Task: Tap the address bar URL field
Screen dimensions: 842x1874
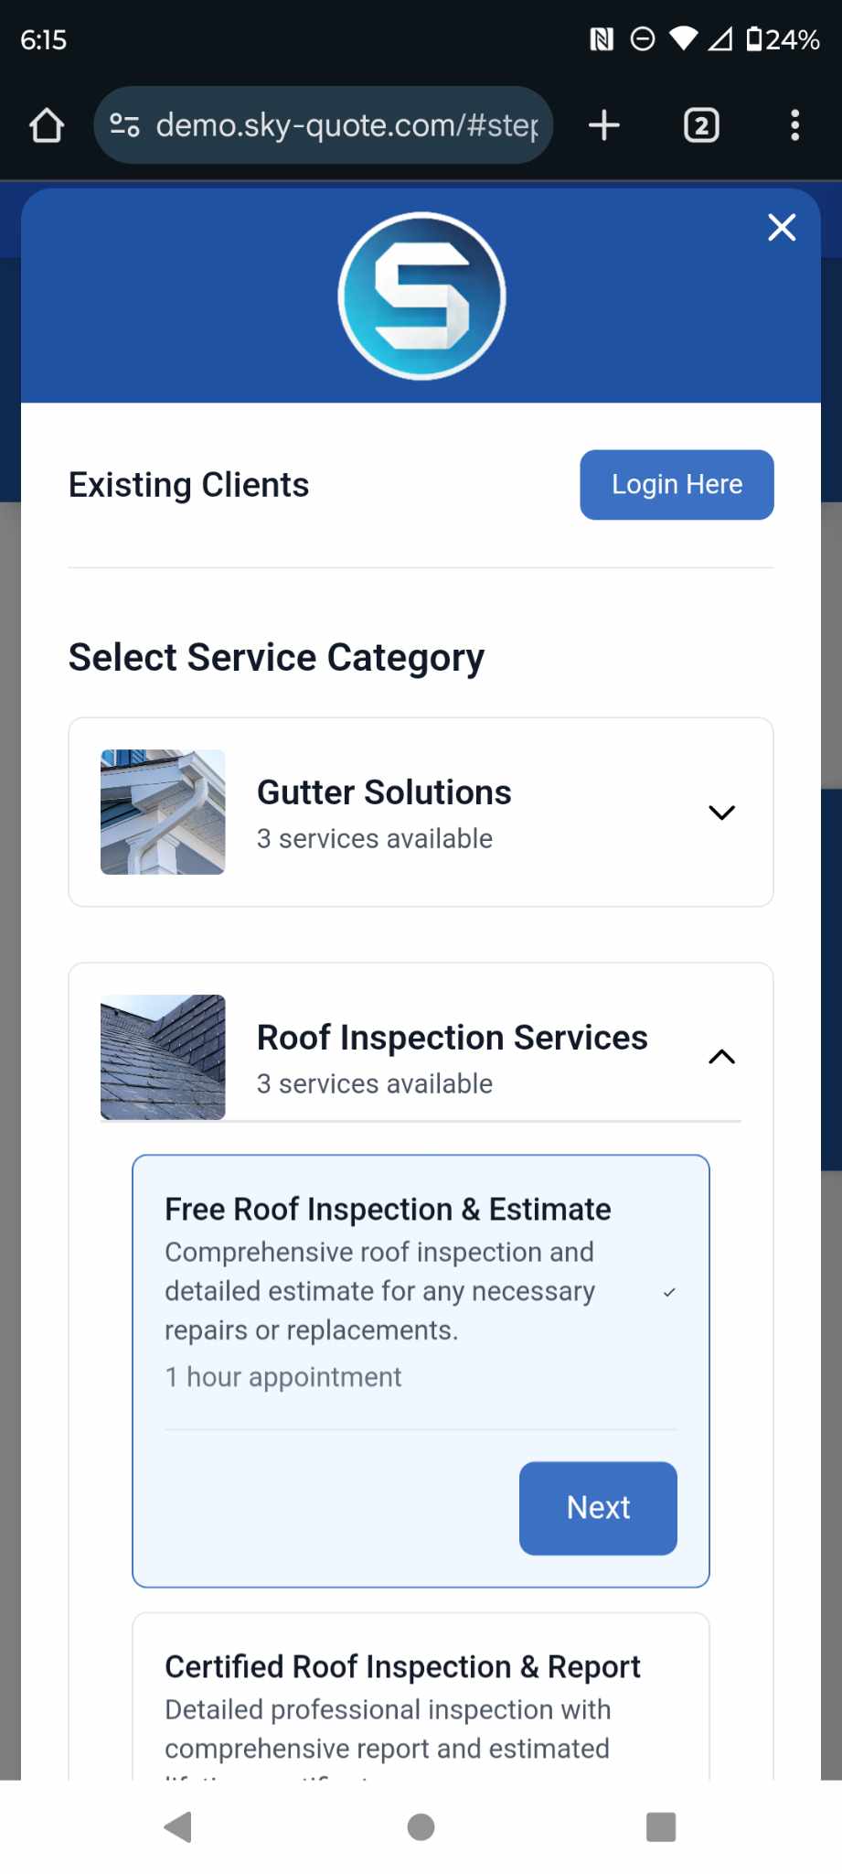Action: click(x=347, y=125)
